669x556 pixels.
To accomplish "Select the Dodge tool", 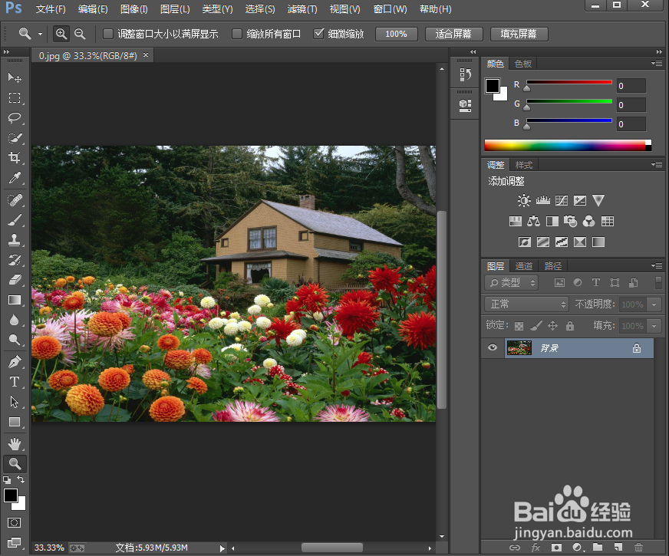I will (15, 340).
